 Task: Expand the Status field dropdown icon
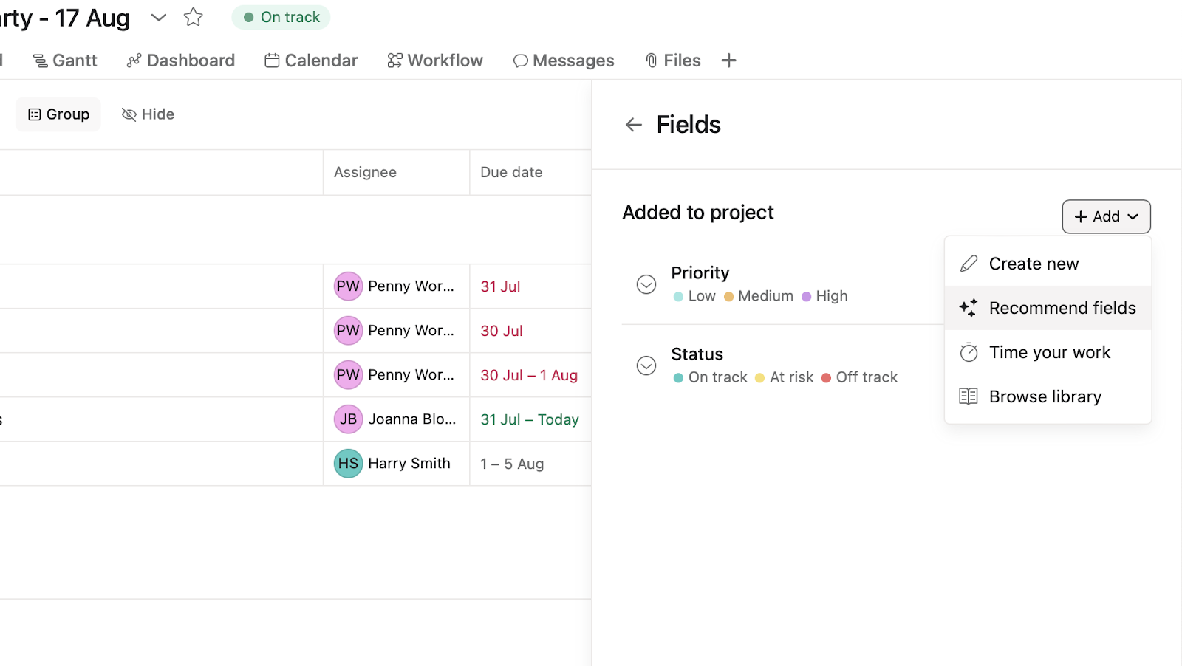coord(646,365)
